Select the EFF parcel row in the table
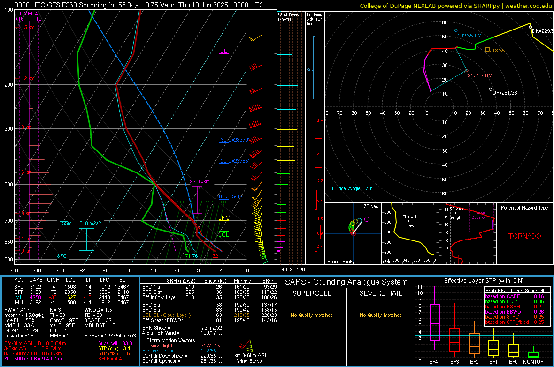This screenshot has width=554, height=367. coord(71,292)
